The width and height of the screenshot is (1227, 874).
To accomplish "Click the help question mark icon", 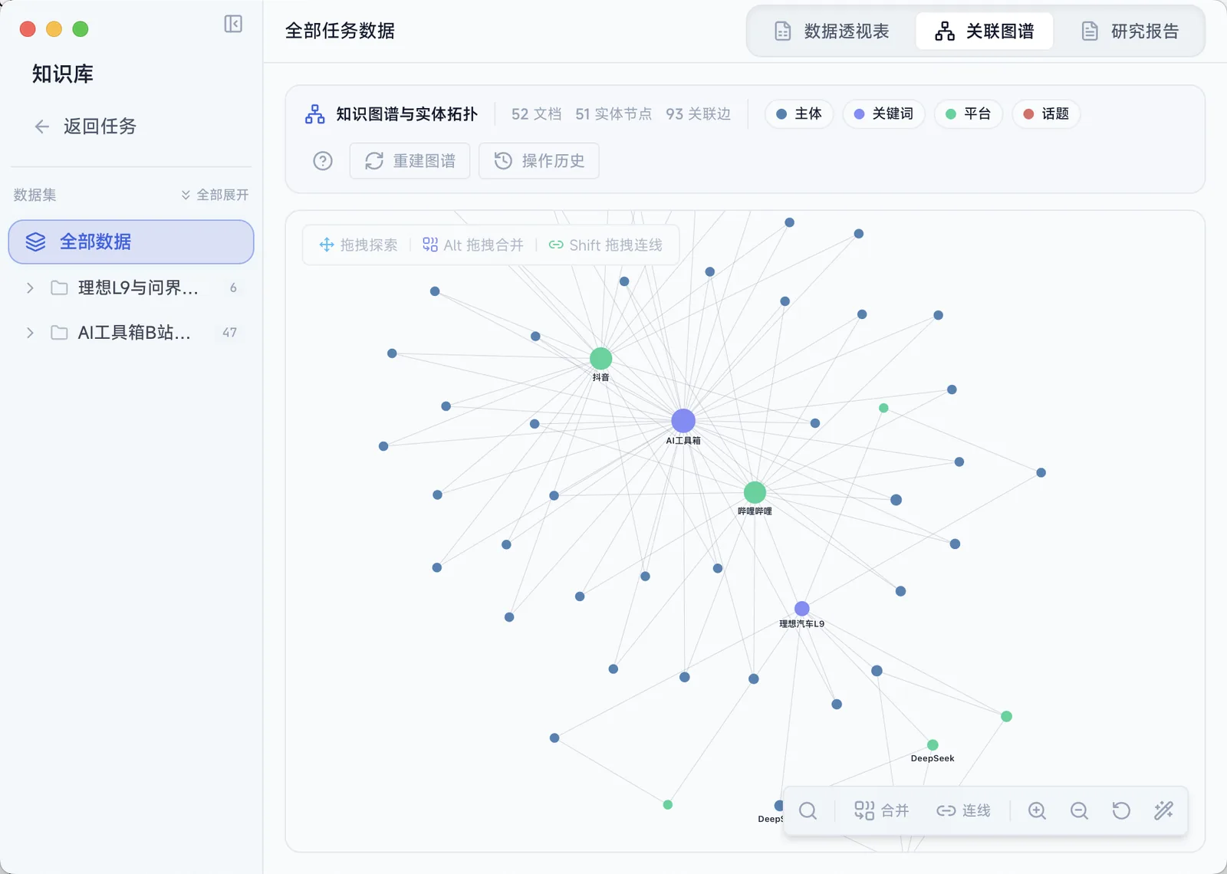I will click(323, 161).
